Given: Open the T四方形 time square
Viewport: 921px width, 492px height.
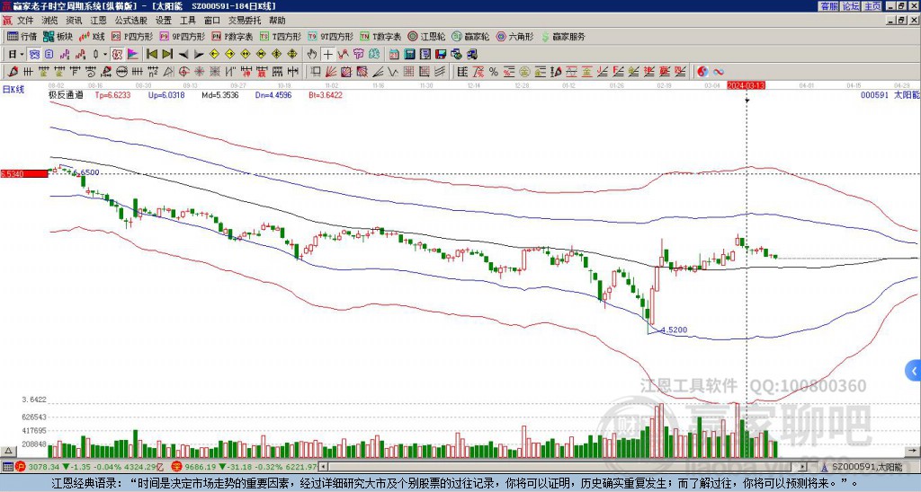Looking at the screenshot, I should click(281, 36).
